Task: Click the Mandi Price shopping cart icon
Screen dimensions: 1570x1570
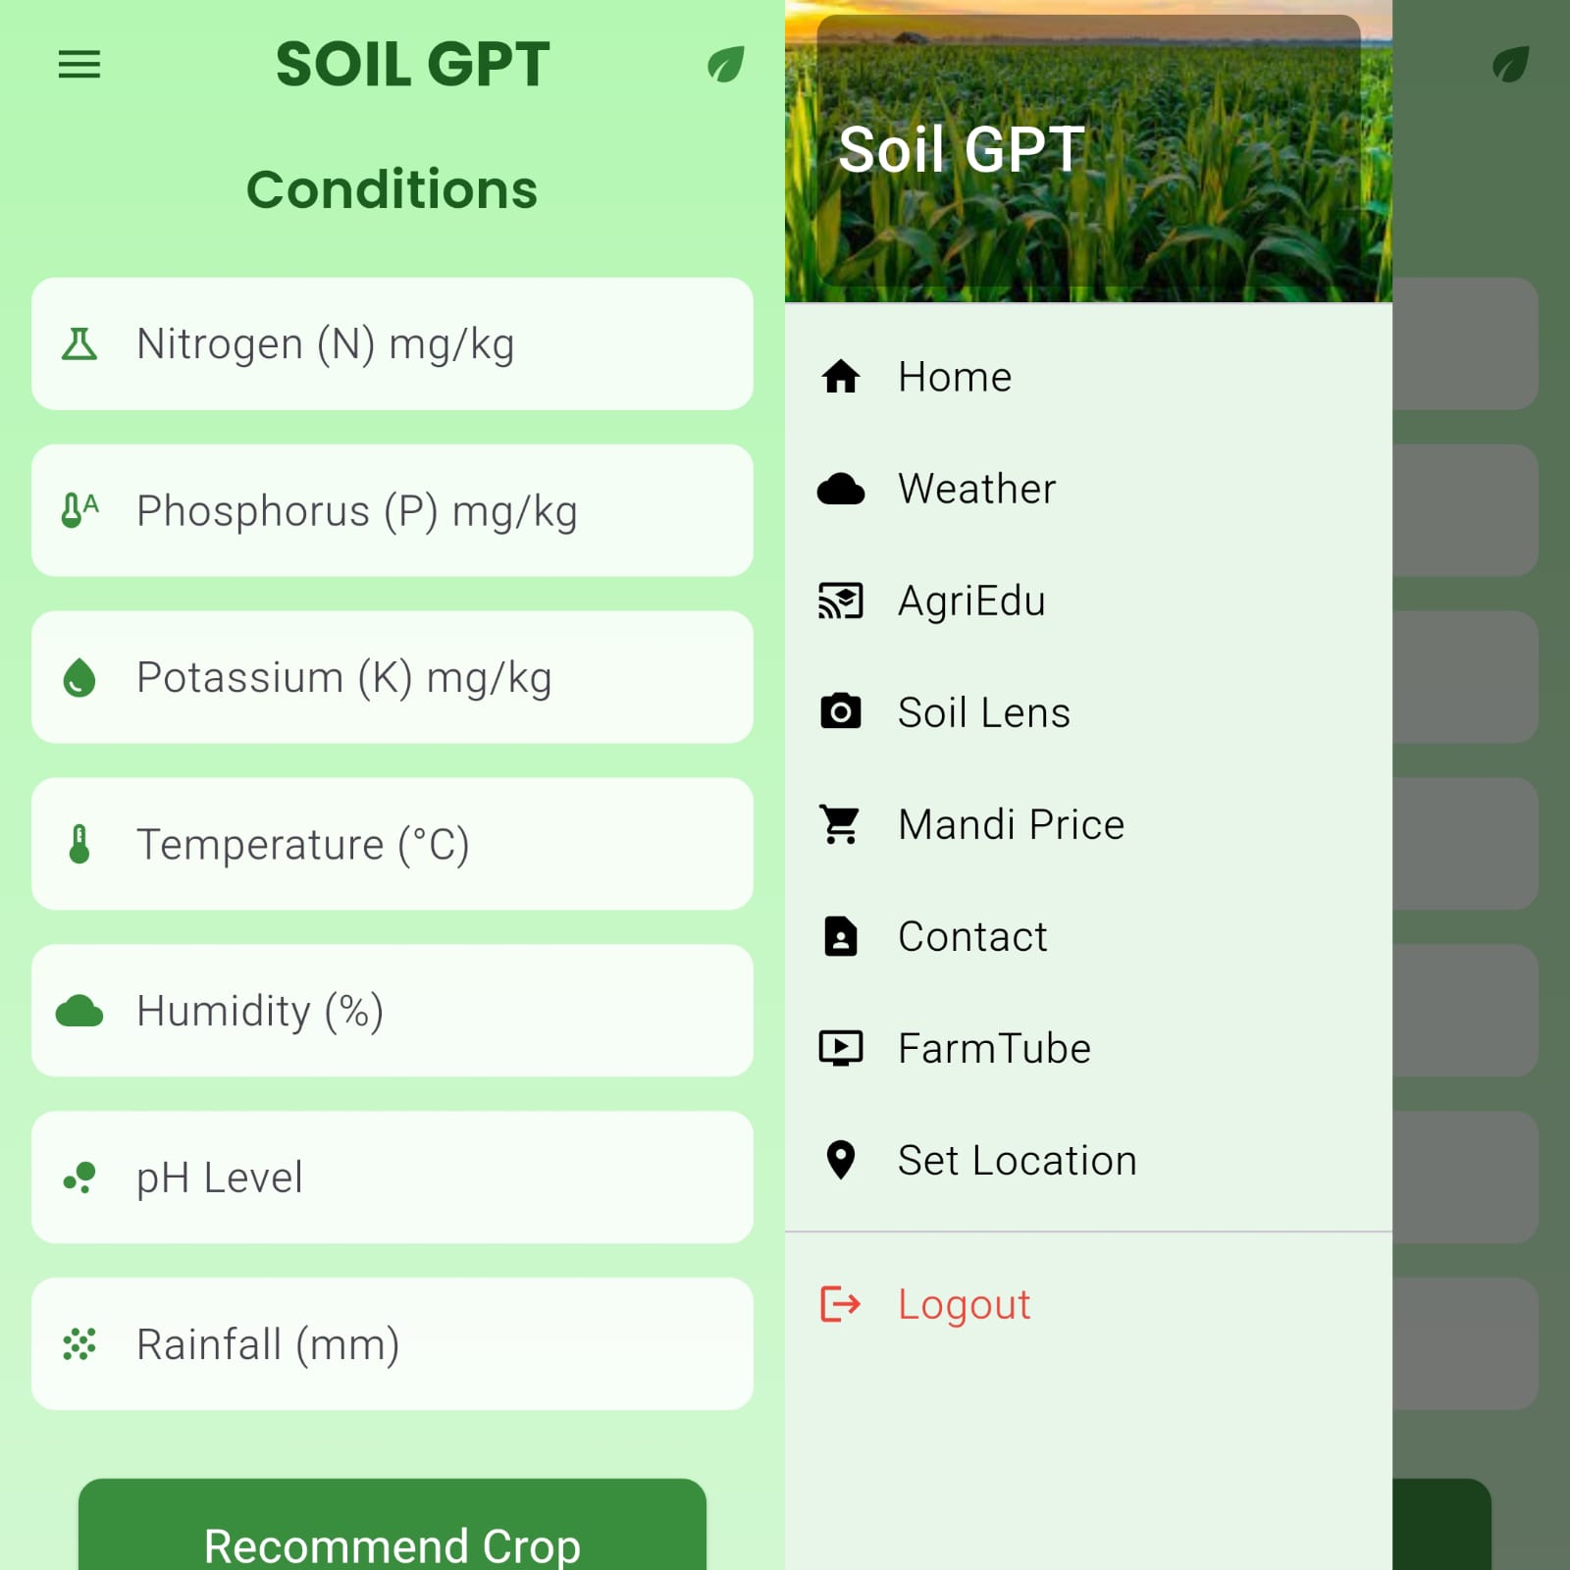Action: [x=841, y=824]
